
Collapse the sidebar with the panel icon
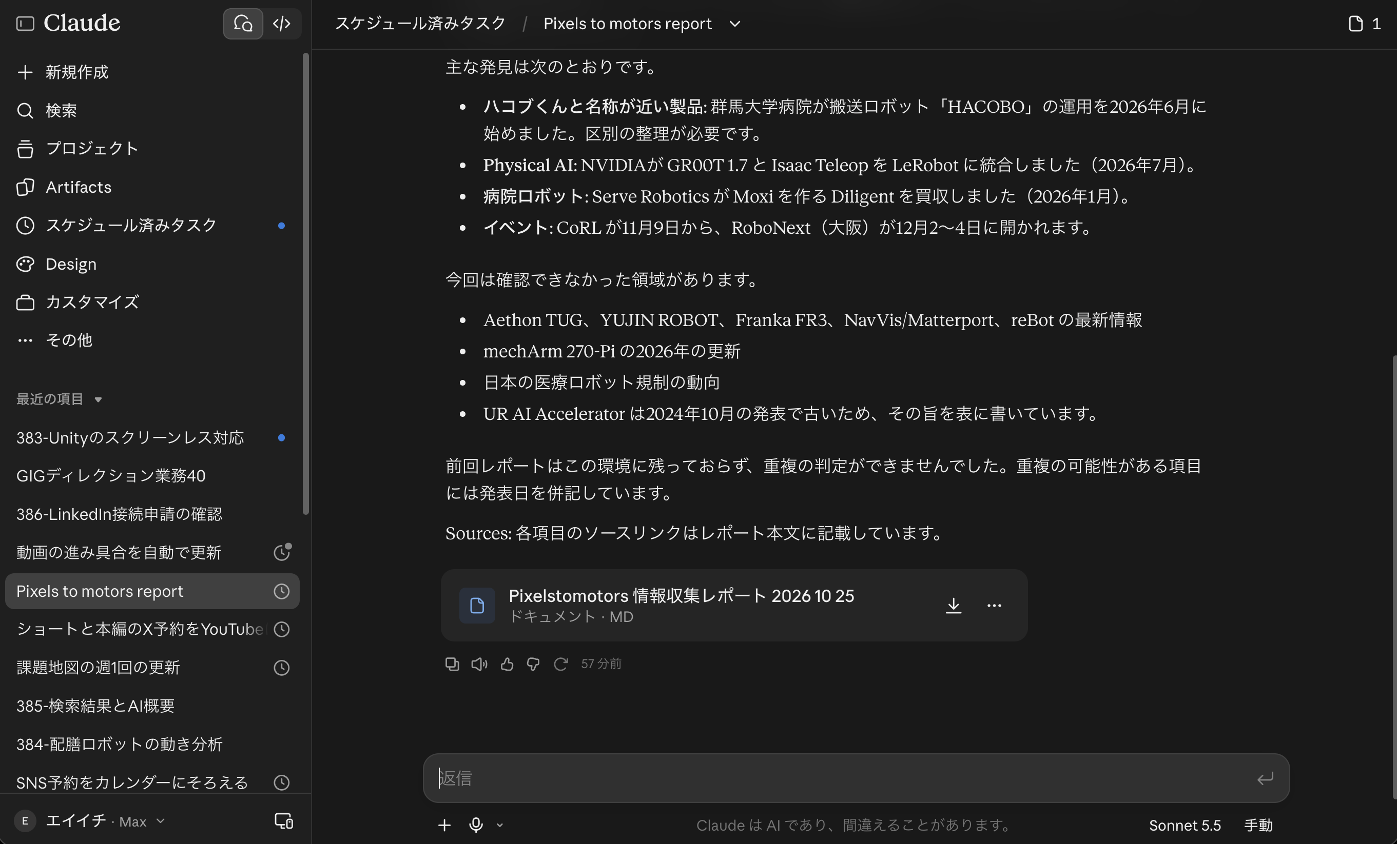pyautogui.click(x=25, y=23)
